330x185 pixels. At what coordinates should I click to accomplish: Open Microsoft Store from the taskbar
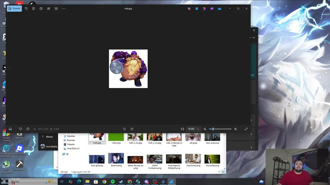coord(96,182)
